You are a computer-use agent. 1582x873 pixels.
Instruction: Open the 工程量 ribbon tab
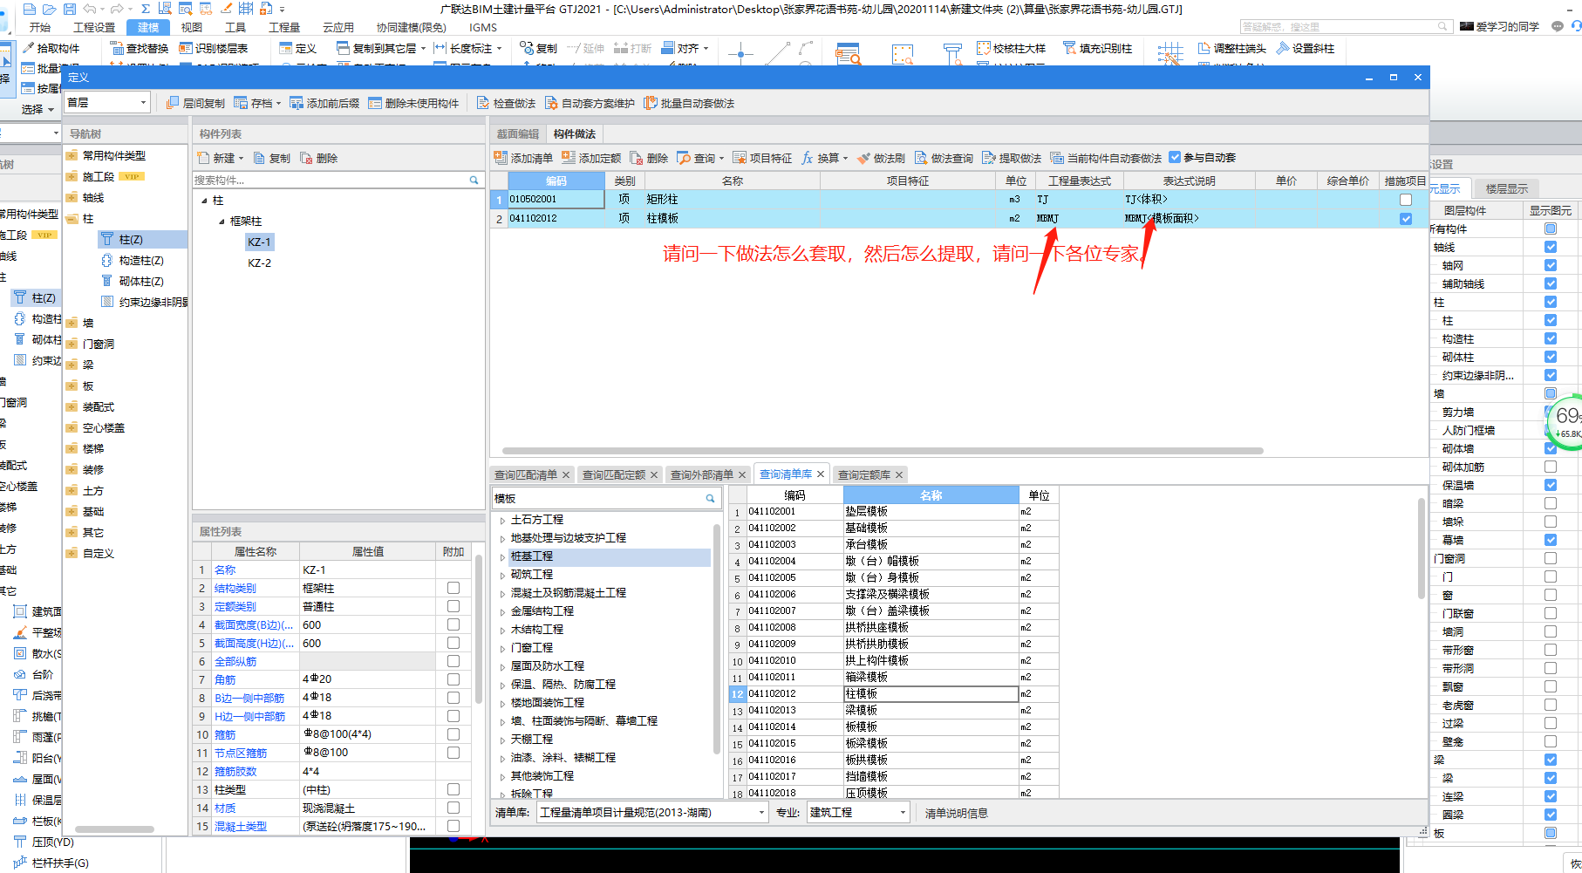point(284,28)
